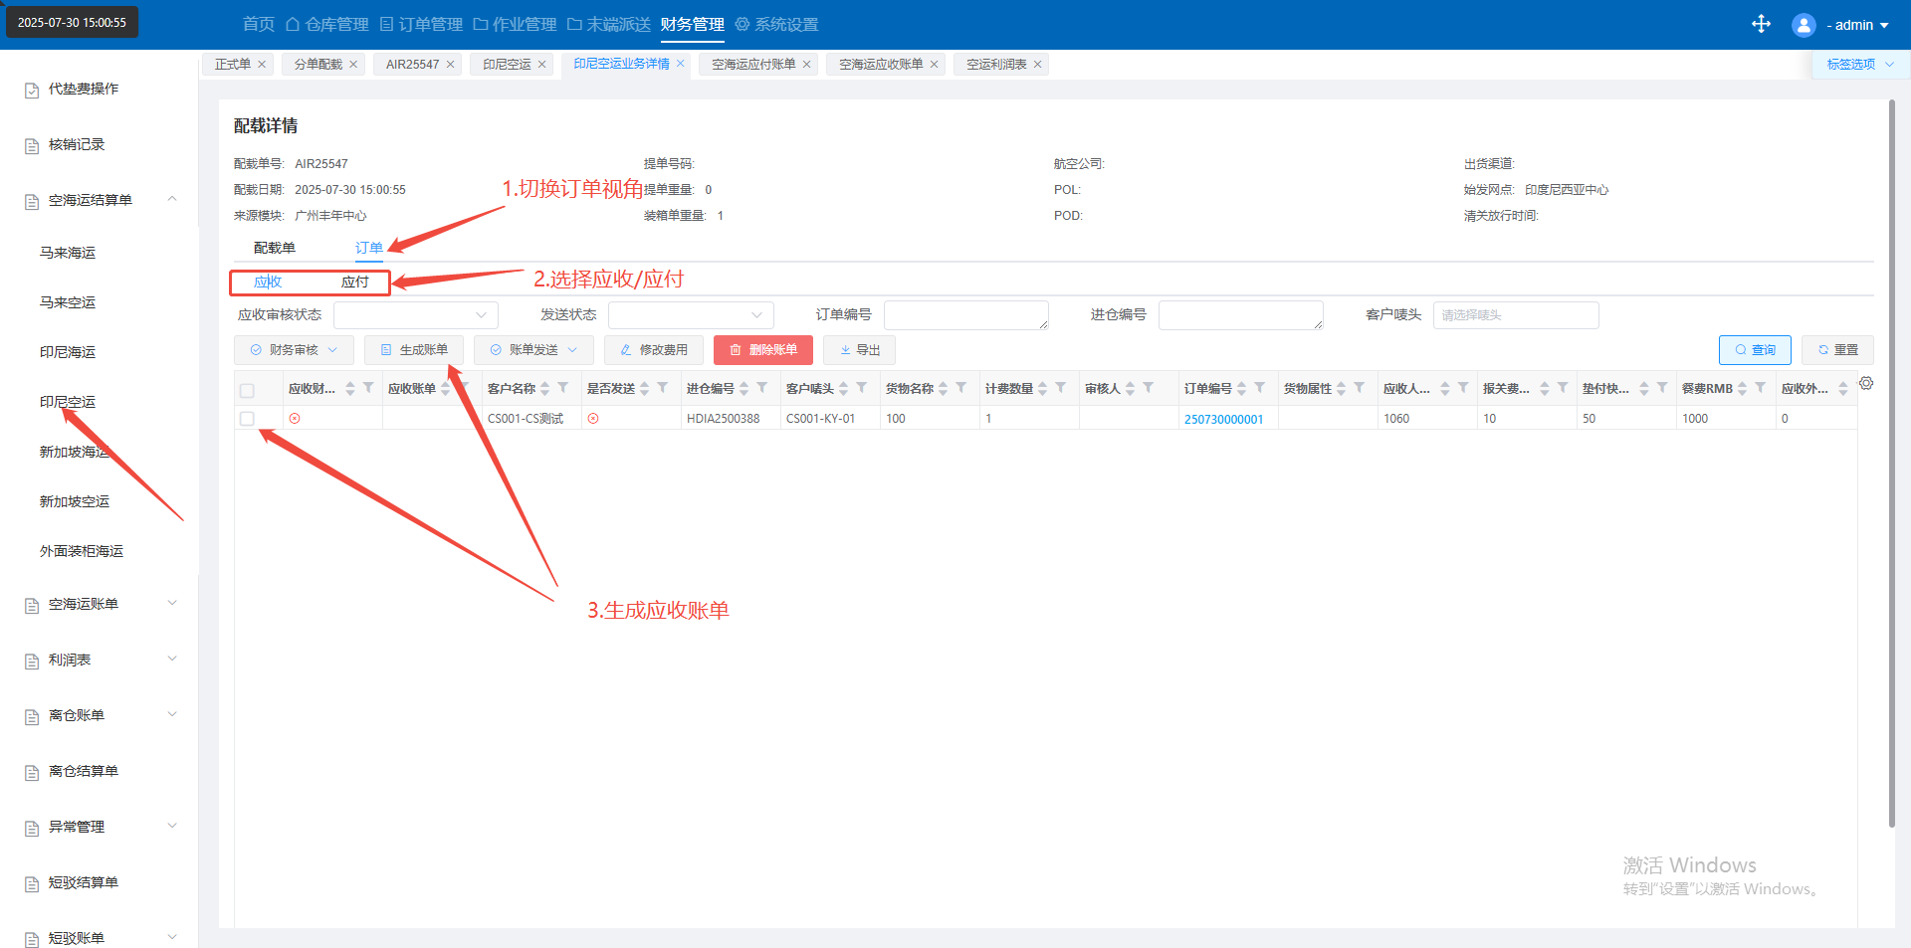
Task: Open the 应收审核状态 dropdown
Action: pos(415,315)
